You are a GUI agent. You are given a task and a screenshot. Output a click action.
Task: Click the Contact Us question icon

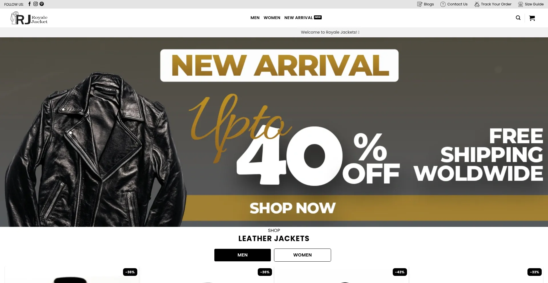tap(443, 4)
